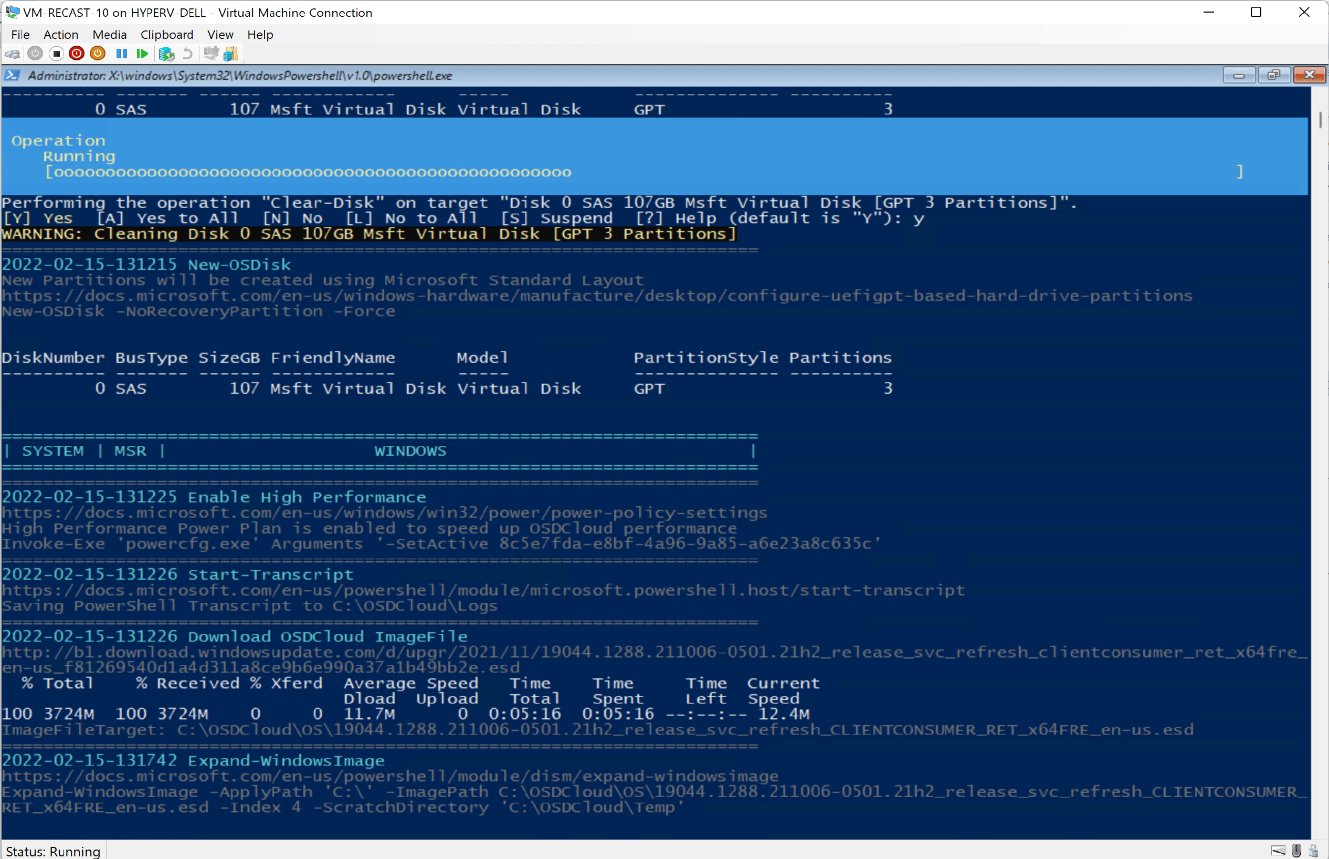The height and width of the screenshot is (859, 1329).
Task: Open the Action menu
Action: 61,35
